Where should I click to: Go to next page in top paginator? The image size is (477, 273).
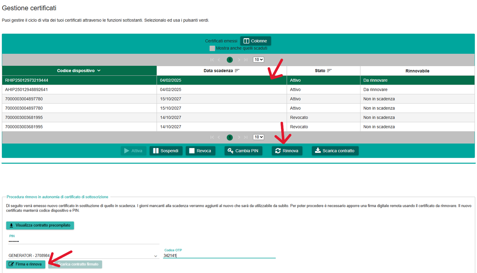click(239, 60)
